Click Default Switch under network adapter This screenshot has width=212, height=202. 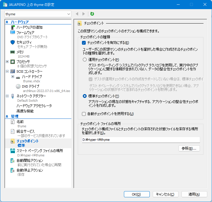pos(28,101)
